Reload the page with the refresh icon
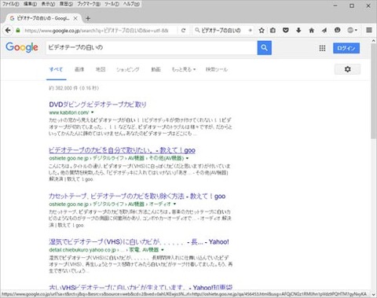Image resolution: width=377 pixels, height=298 pixels. point(184,31)
